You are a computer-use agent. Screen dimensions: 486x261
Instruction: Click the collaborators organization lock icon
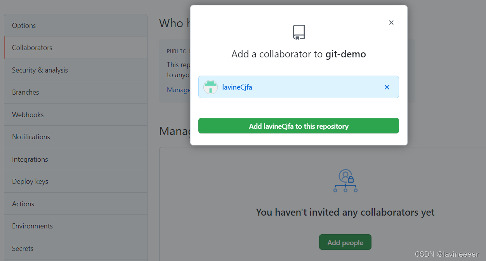click(x=345, y=181)
